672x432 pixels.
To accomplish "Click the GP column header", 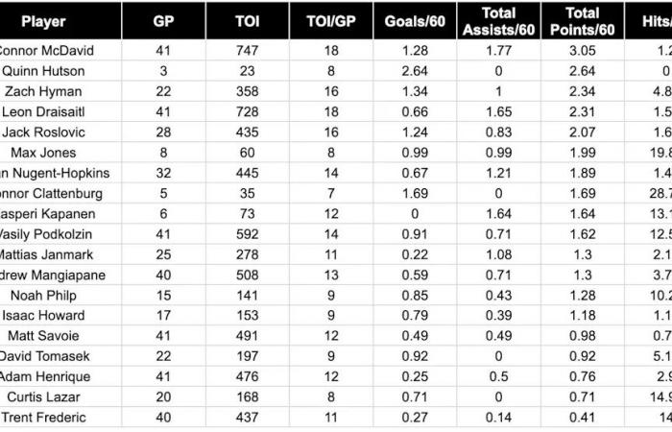I will click(x=163, y=21).
